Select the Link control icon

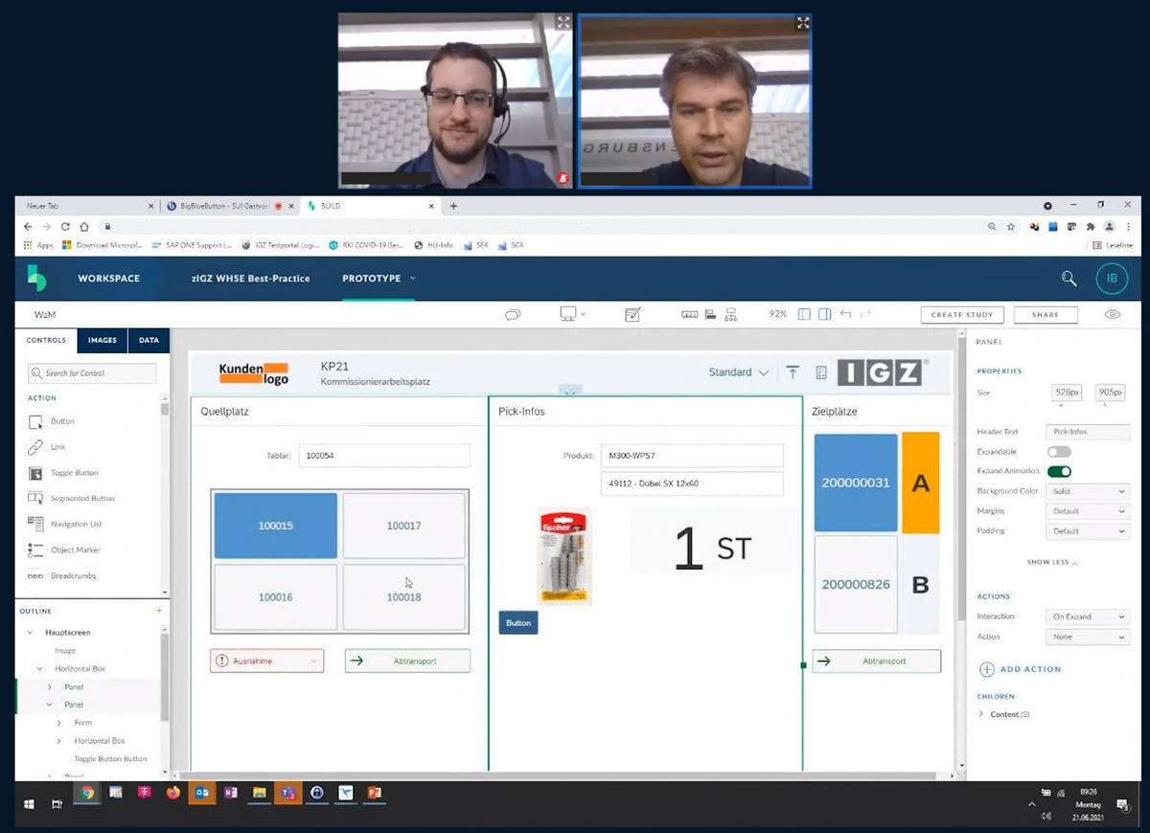coord(35,447)
